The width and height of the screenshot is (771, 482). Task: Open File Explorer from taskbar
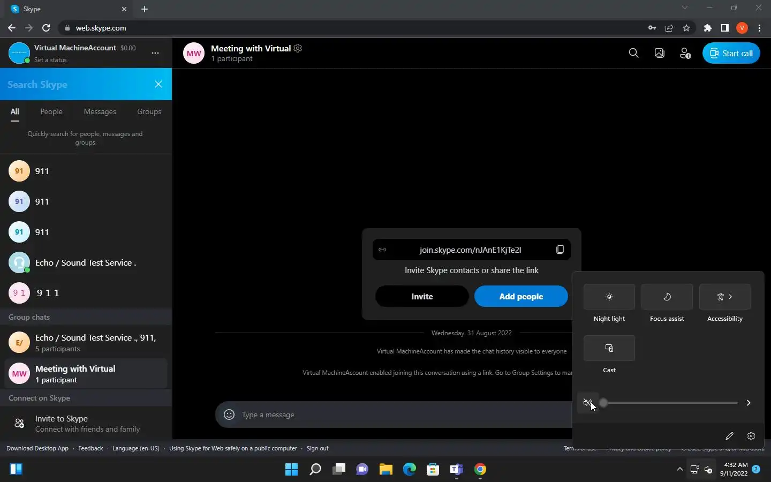point(386,470)
